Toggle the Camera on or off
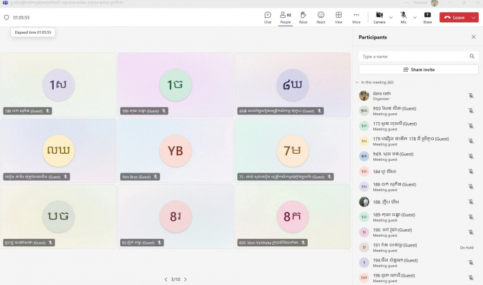The image size is (483, 285). (379, 17)
